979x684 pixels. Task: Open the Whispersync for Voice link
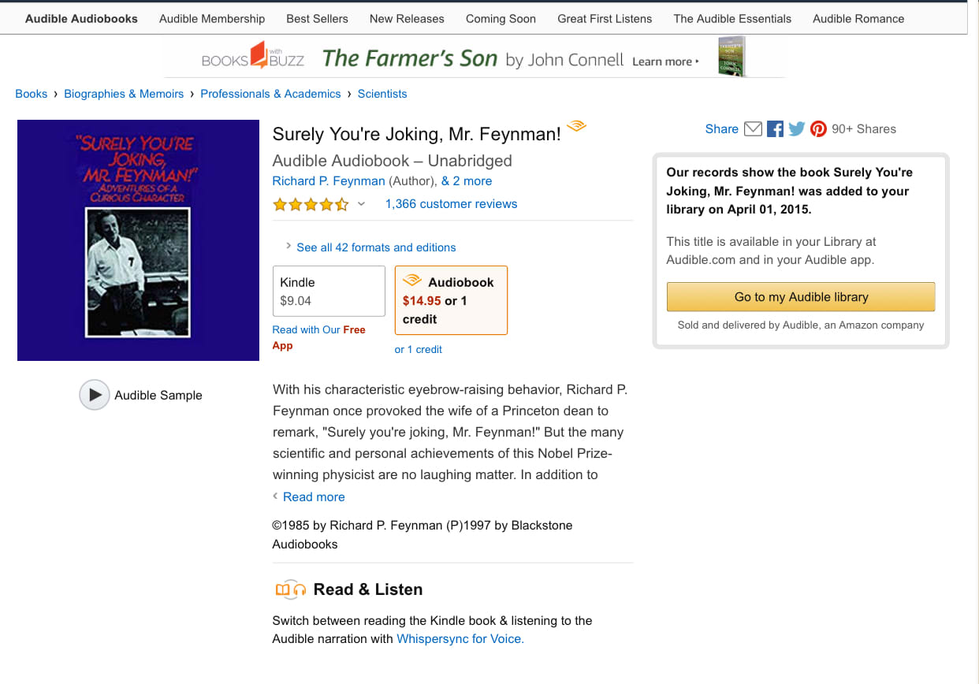[460, 639]
